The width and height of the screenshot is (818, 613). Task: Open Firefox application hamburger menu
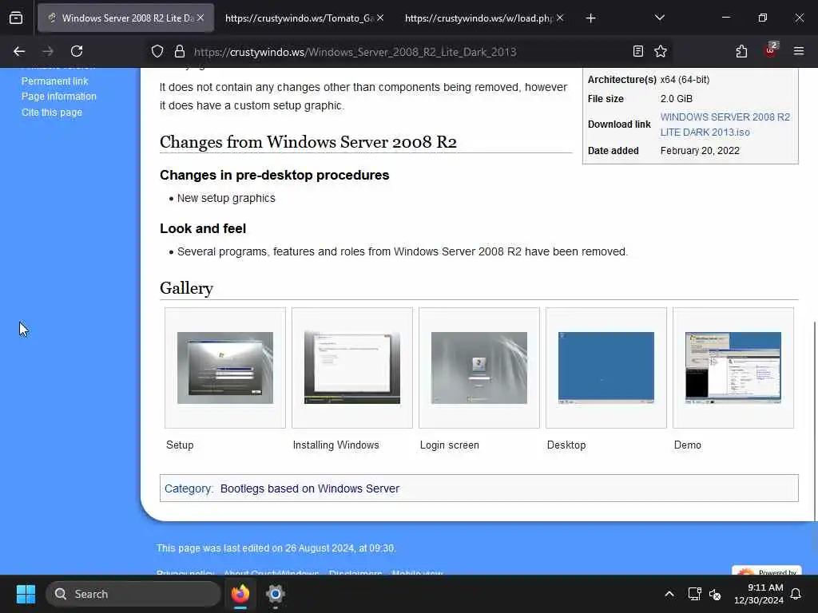(x=798, y=51)
